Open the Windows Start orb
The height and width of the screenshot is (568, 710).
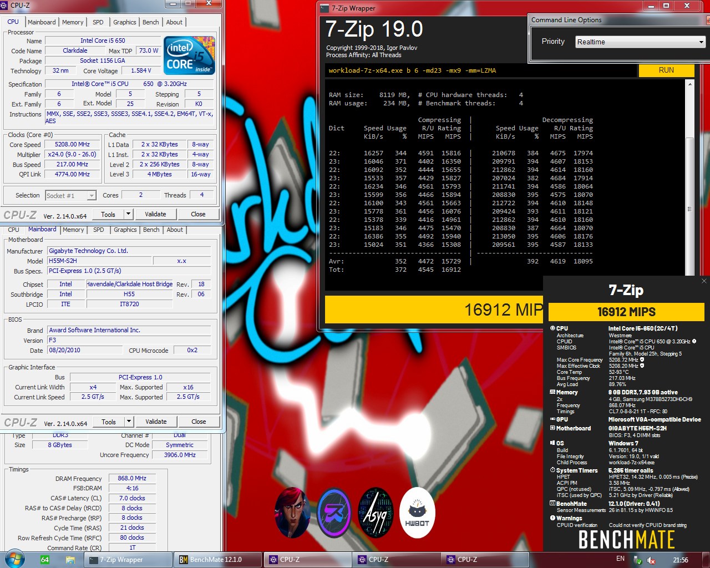[x=15, y=559]
